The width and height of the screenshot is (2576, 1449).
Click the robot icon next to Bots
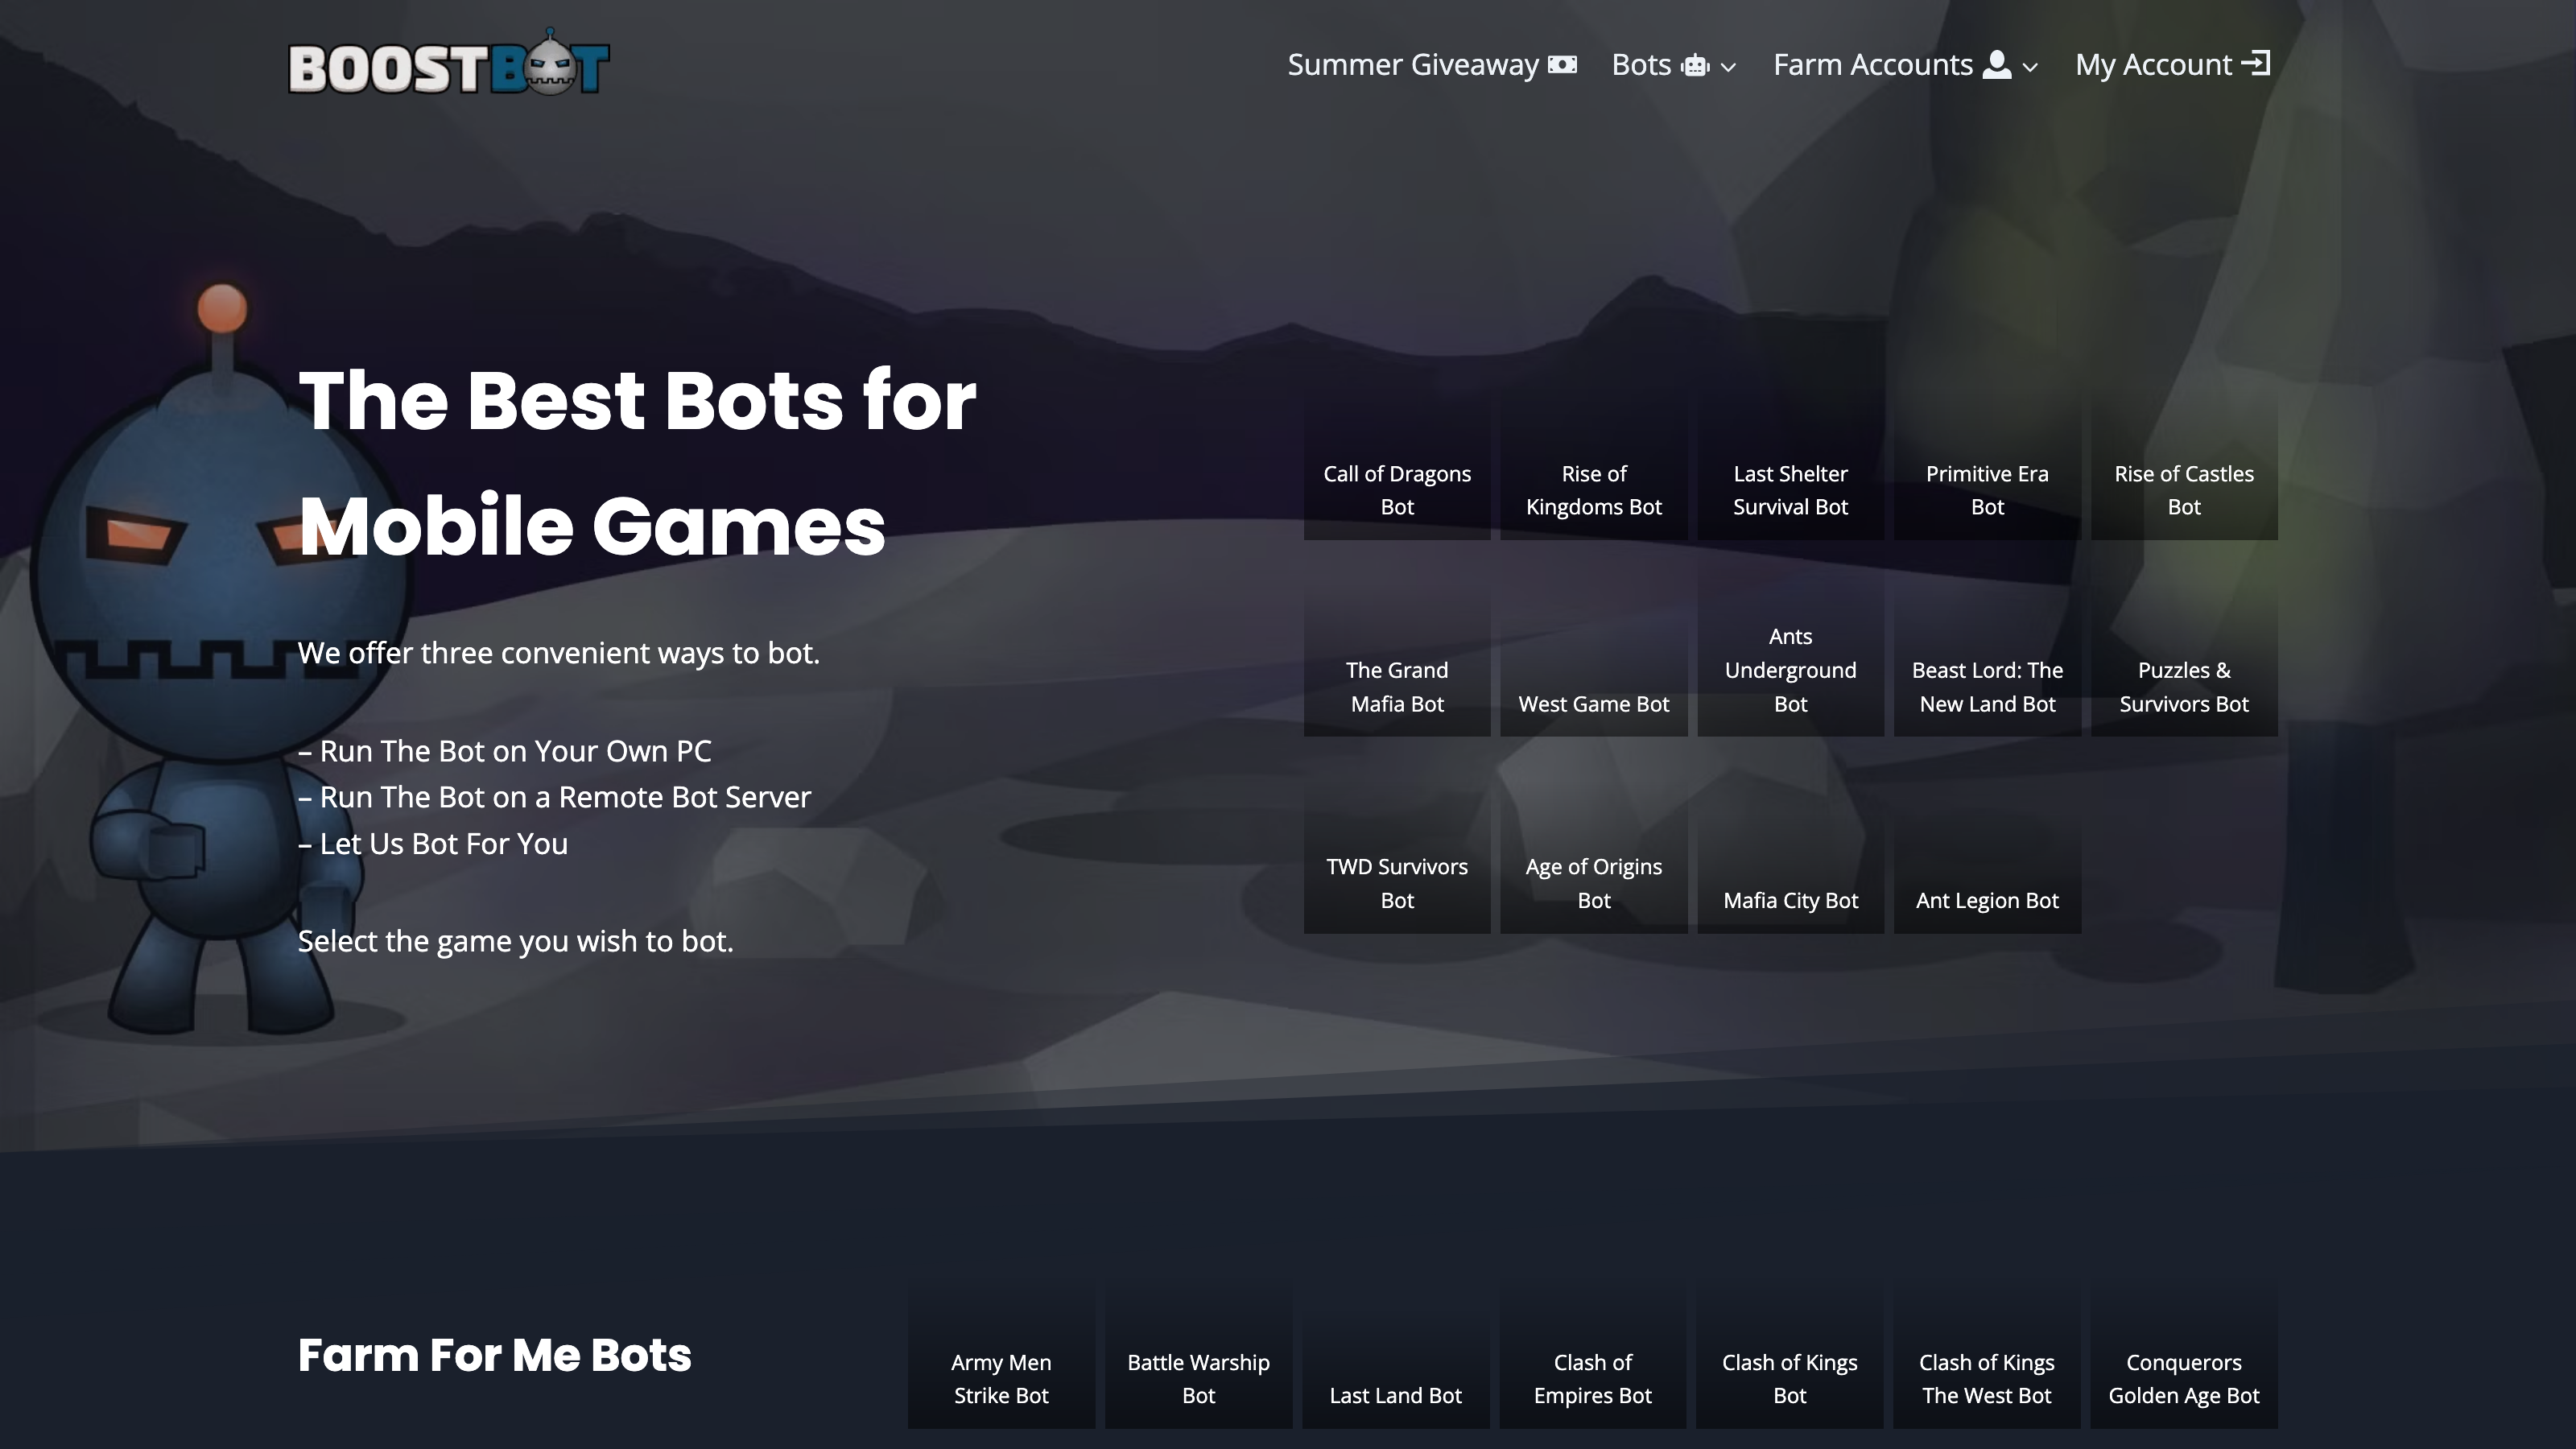point(1695,66)
